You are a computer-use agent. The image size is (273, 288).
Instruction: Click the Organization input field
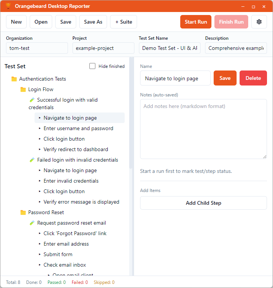pyautogui.click(x=37, y=48)
